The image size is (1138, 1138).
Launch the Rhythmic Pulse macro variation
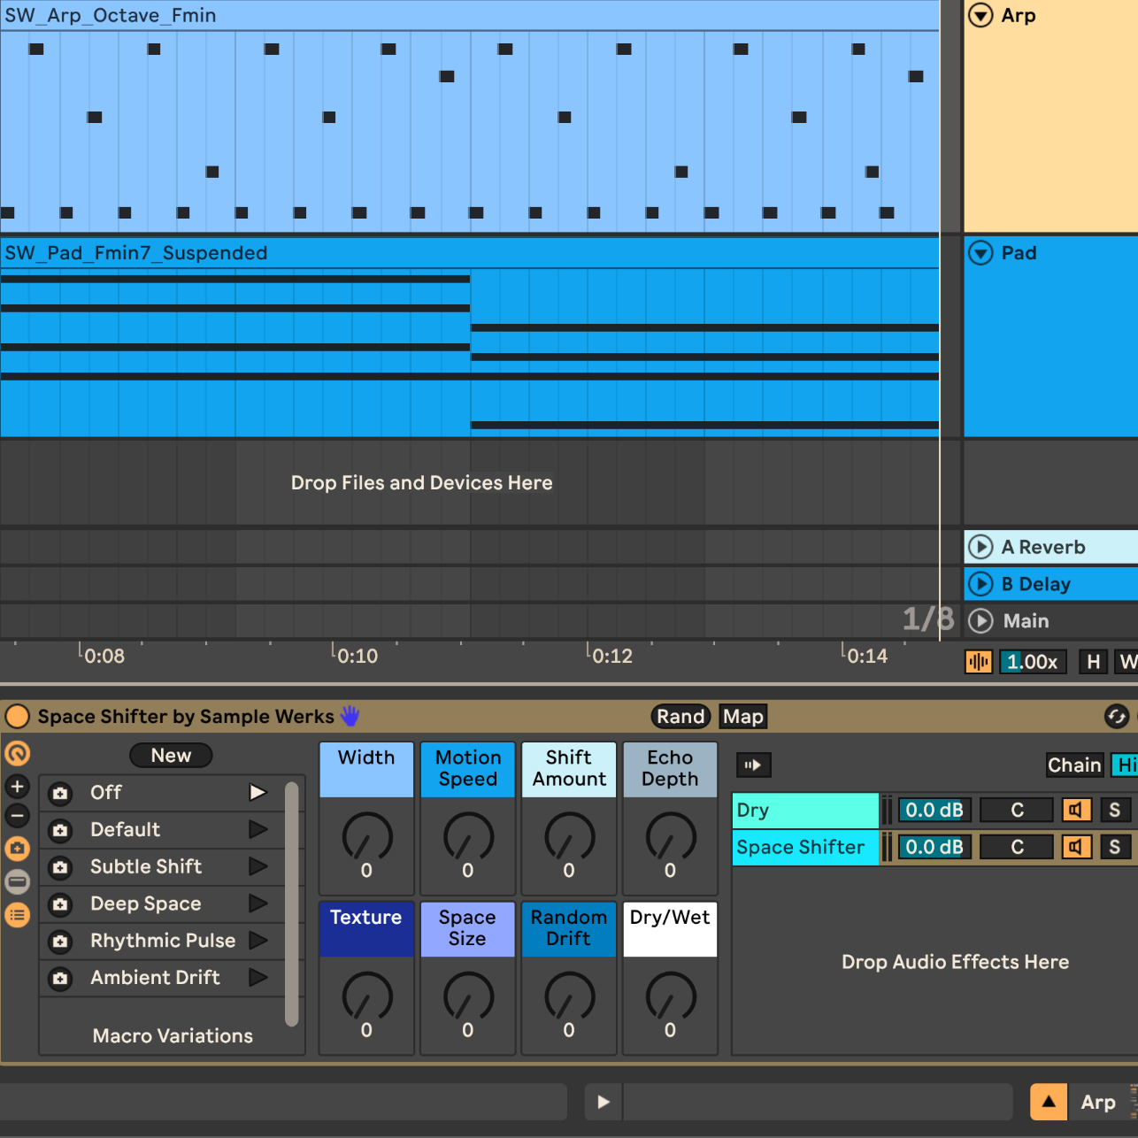258,940
